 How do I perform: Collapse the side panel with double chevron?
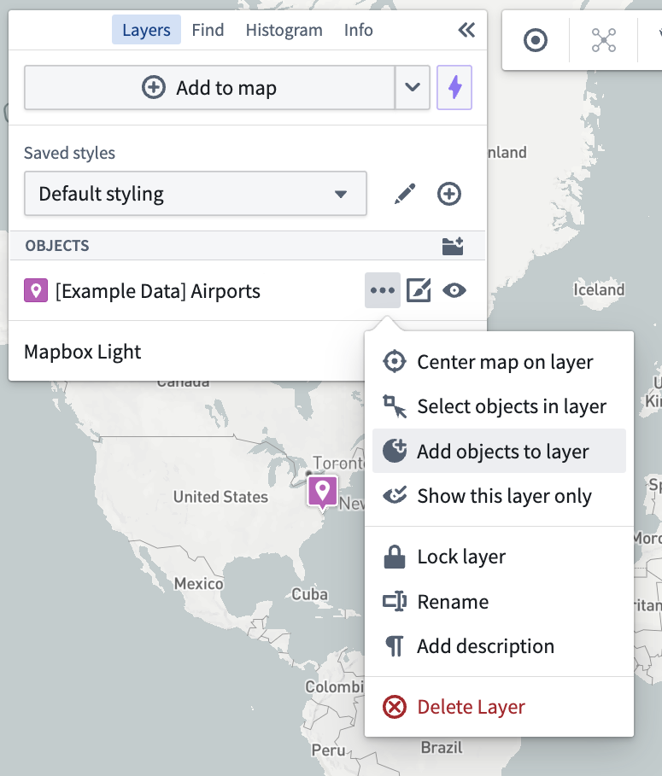(x=466, y=30)
